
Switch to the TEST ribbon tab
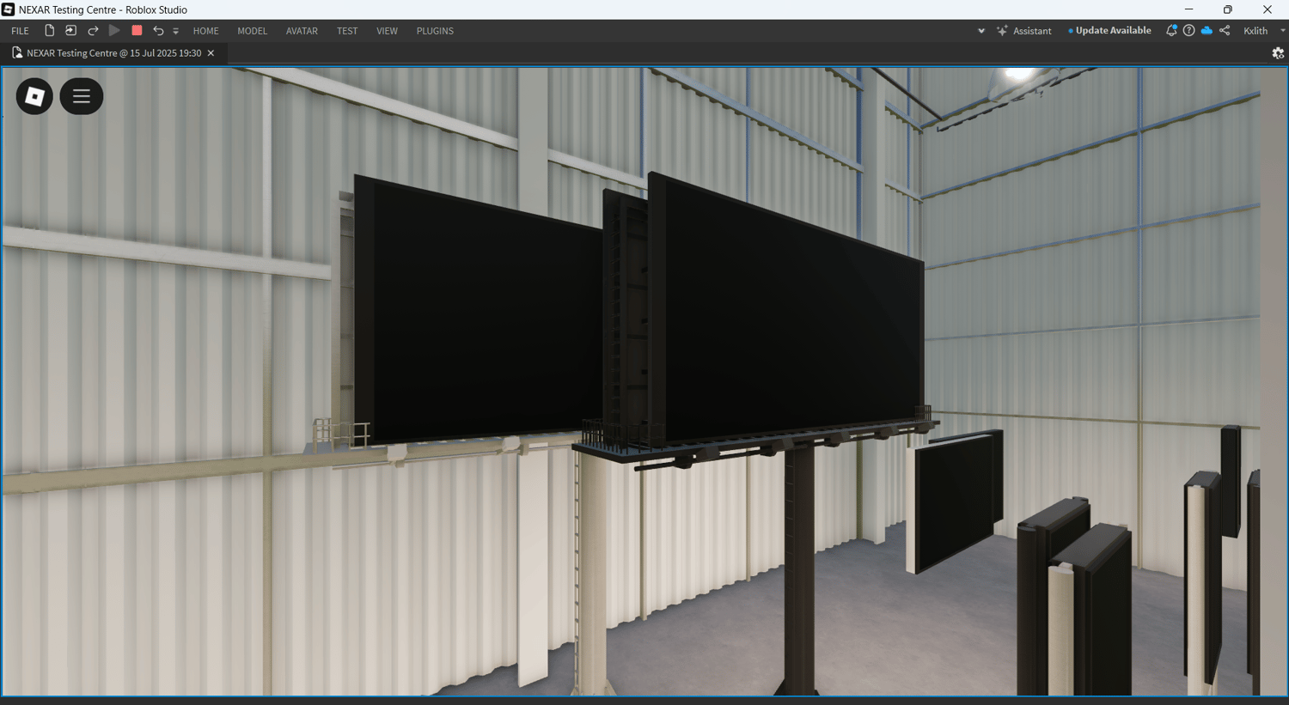[347, 31]
